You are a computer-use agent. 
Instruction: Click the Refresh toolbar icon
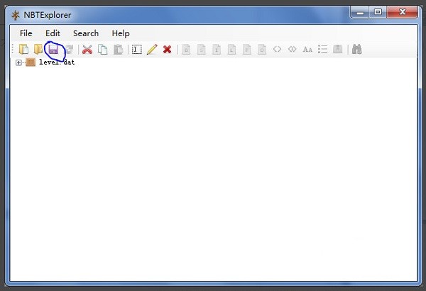(69, 50)
